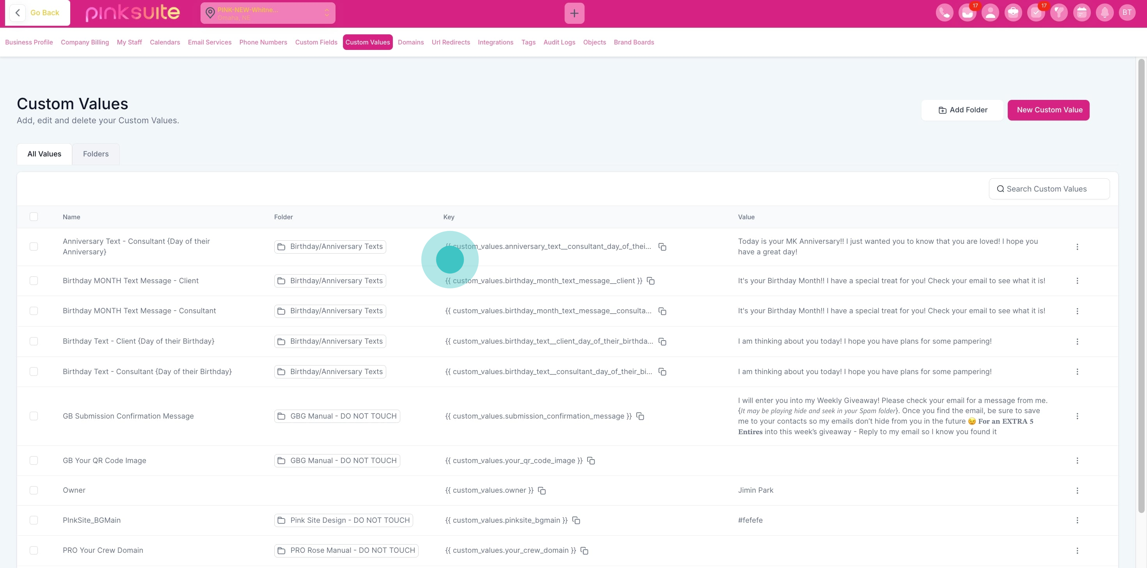Copy the pinksite_bgmain key
Screen dimensions: 1147x568
(576, 520)
